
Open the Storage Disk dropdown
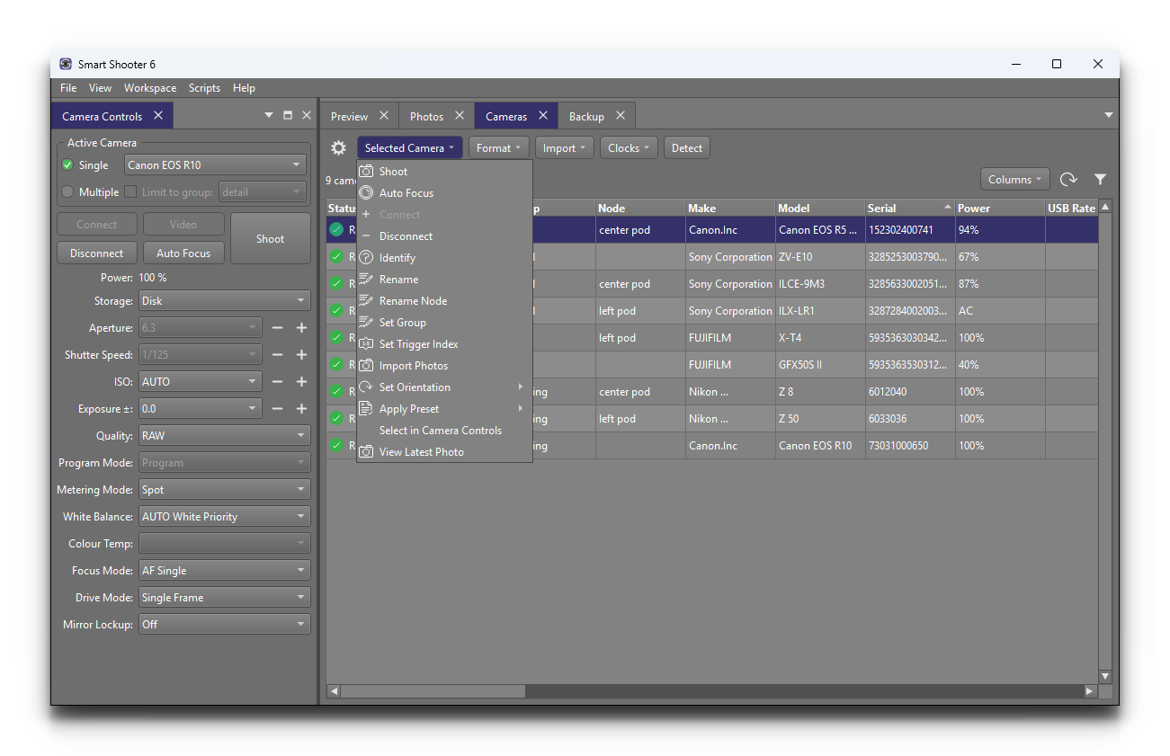(225, 301)
